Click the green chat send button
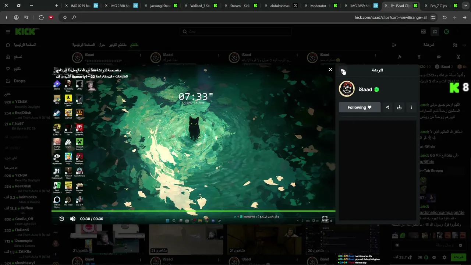471x265 pixels. (458, 257)
